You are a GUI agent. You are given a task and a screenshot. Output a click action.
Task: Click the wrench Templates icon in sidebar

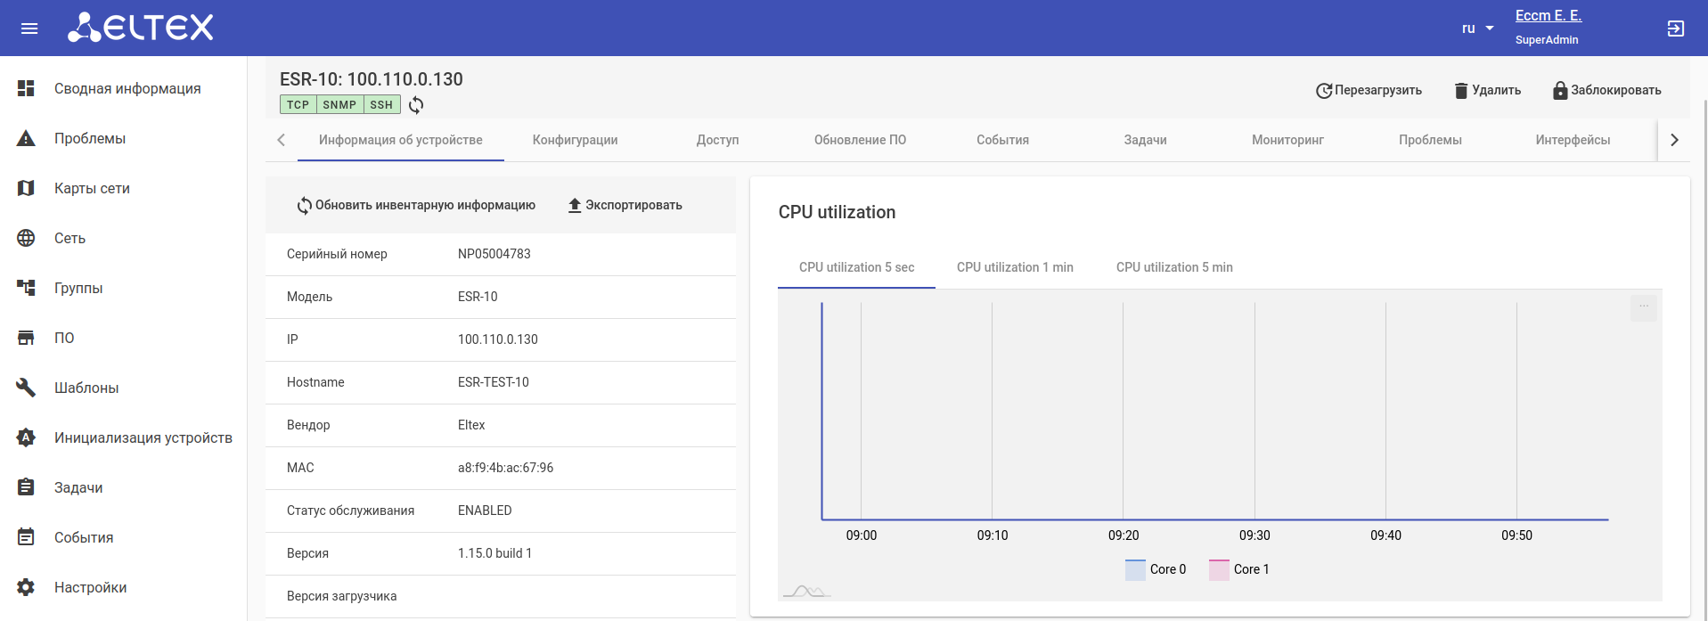(x=27, y=388)
